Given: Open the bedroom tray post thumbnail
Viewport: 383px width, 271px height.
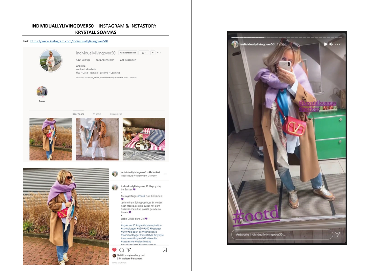Looking at the screenshot, I should pyautogui.click(x=144, y=139).
